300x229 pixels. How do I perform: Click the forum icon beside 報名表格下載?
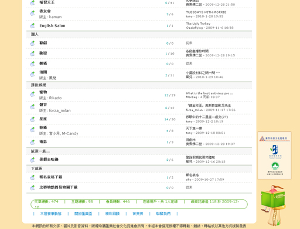pos(32,177)
